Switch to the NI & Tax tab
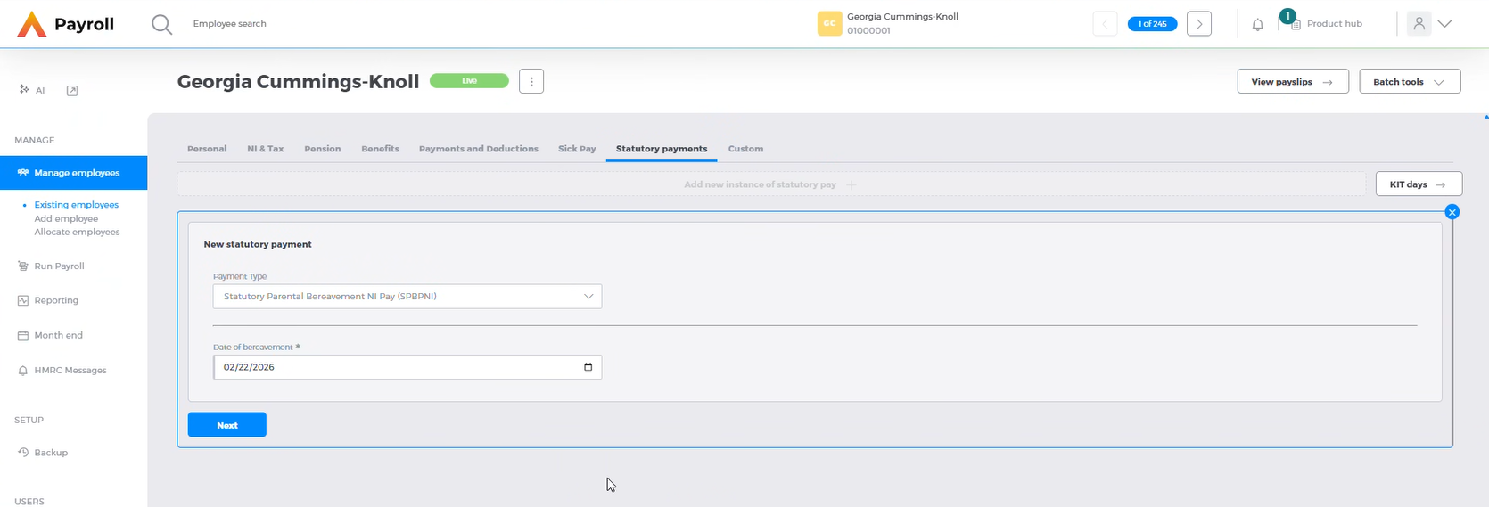 pyautogui.click(x=266, y=149)
